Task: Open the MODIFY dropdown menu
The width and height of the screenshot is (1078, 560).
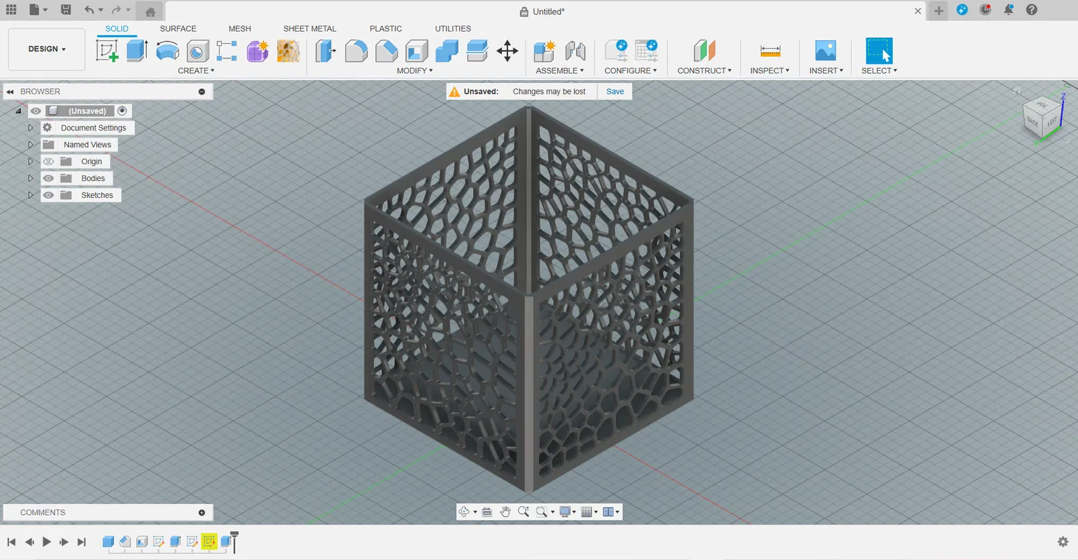Action: tap(414, 71)
